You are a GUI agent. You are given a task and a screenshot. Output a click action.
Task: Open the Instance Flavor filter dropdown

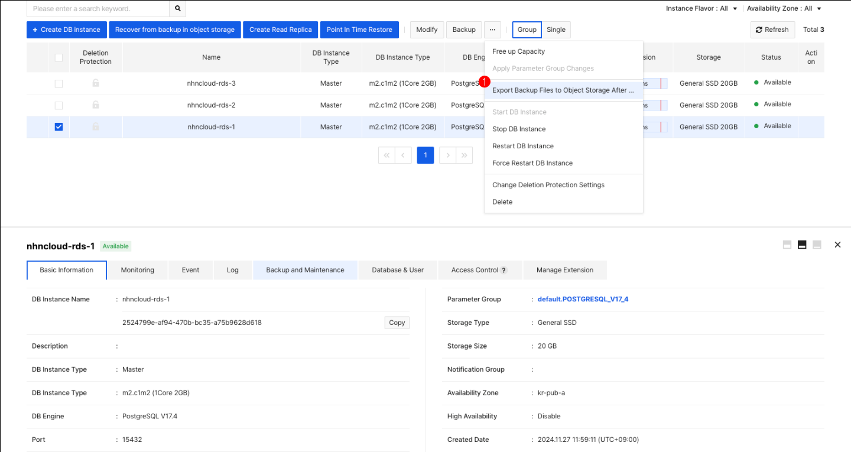pyautogui.click(x=702, y=9)
